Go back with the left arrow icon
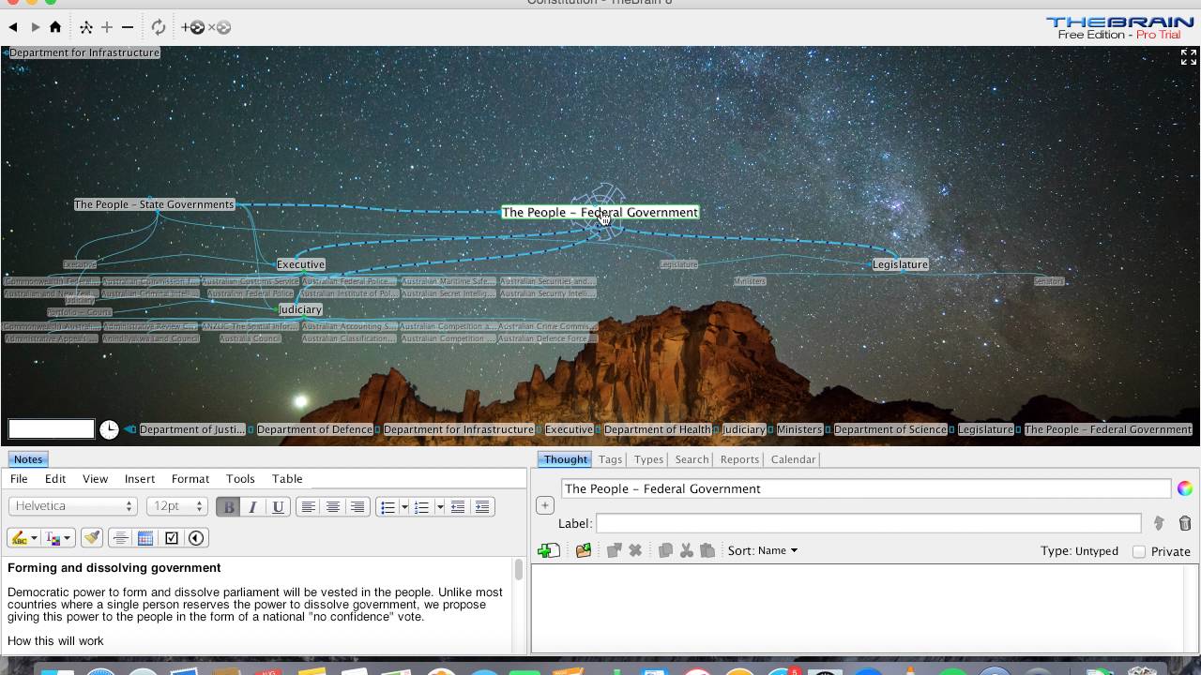Screen dimensions: 1201x675 pos(13,27)
